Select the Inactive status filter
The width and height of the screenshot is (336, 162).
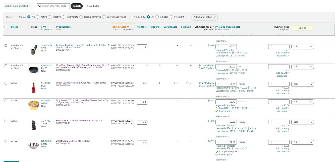50,17
